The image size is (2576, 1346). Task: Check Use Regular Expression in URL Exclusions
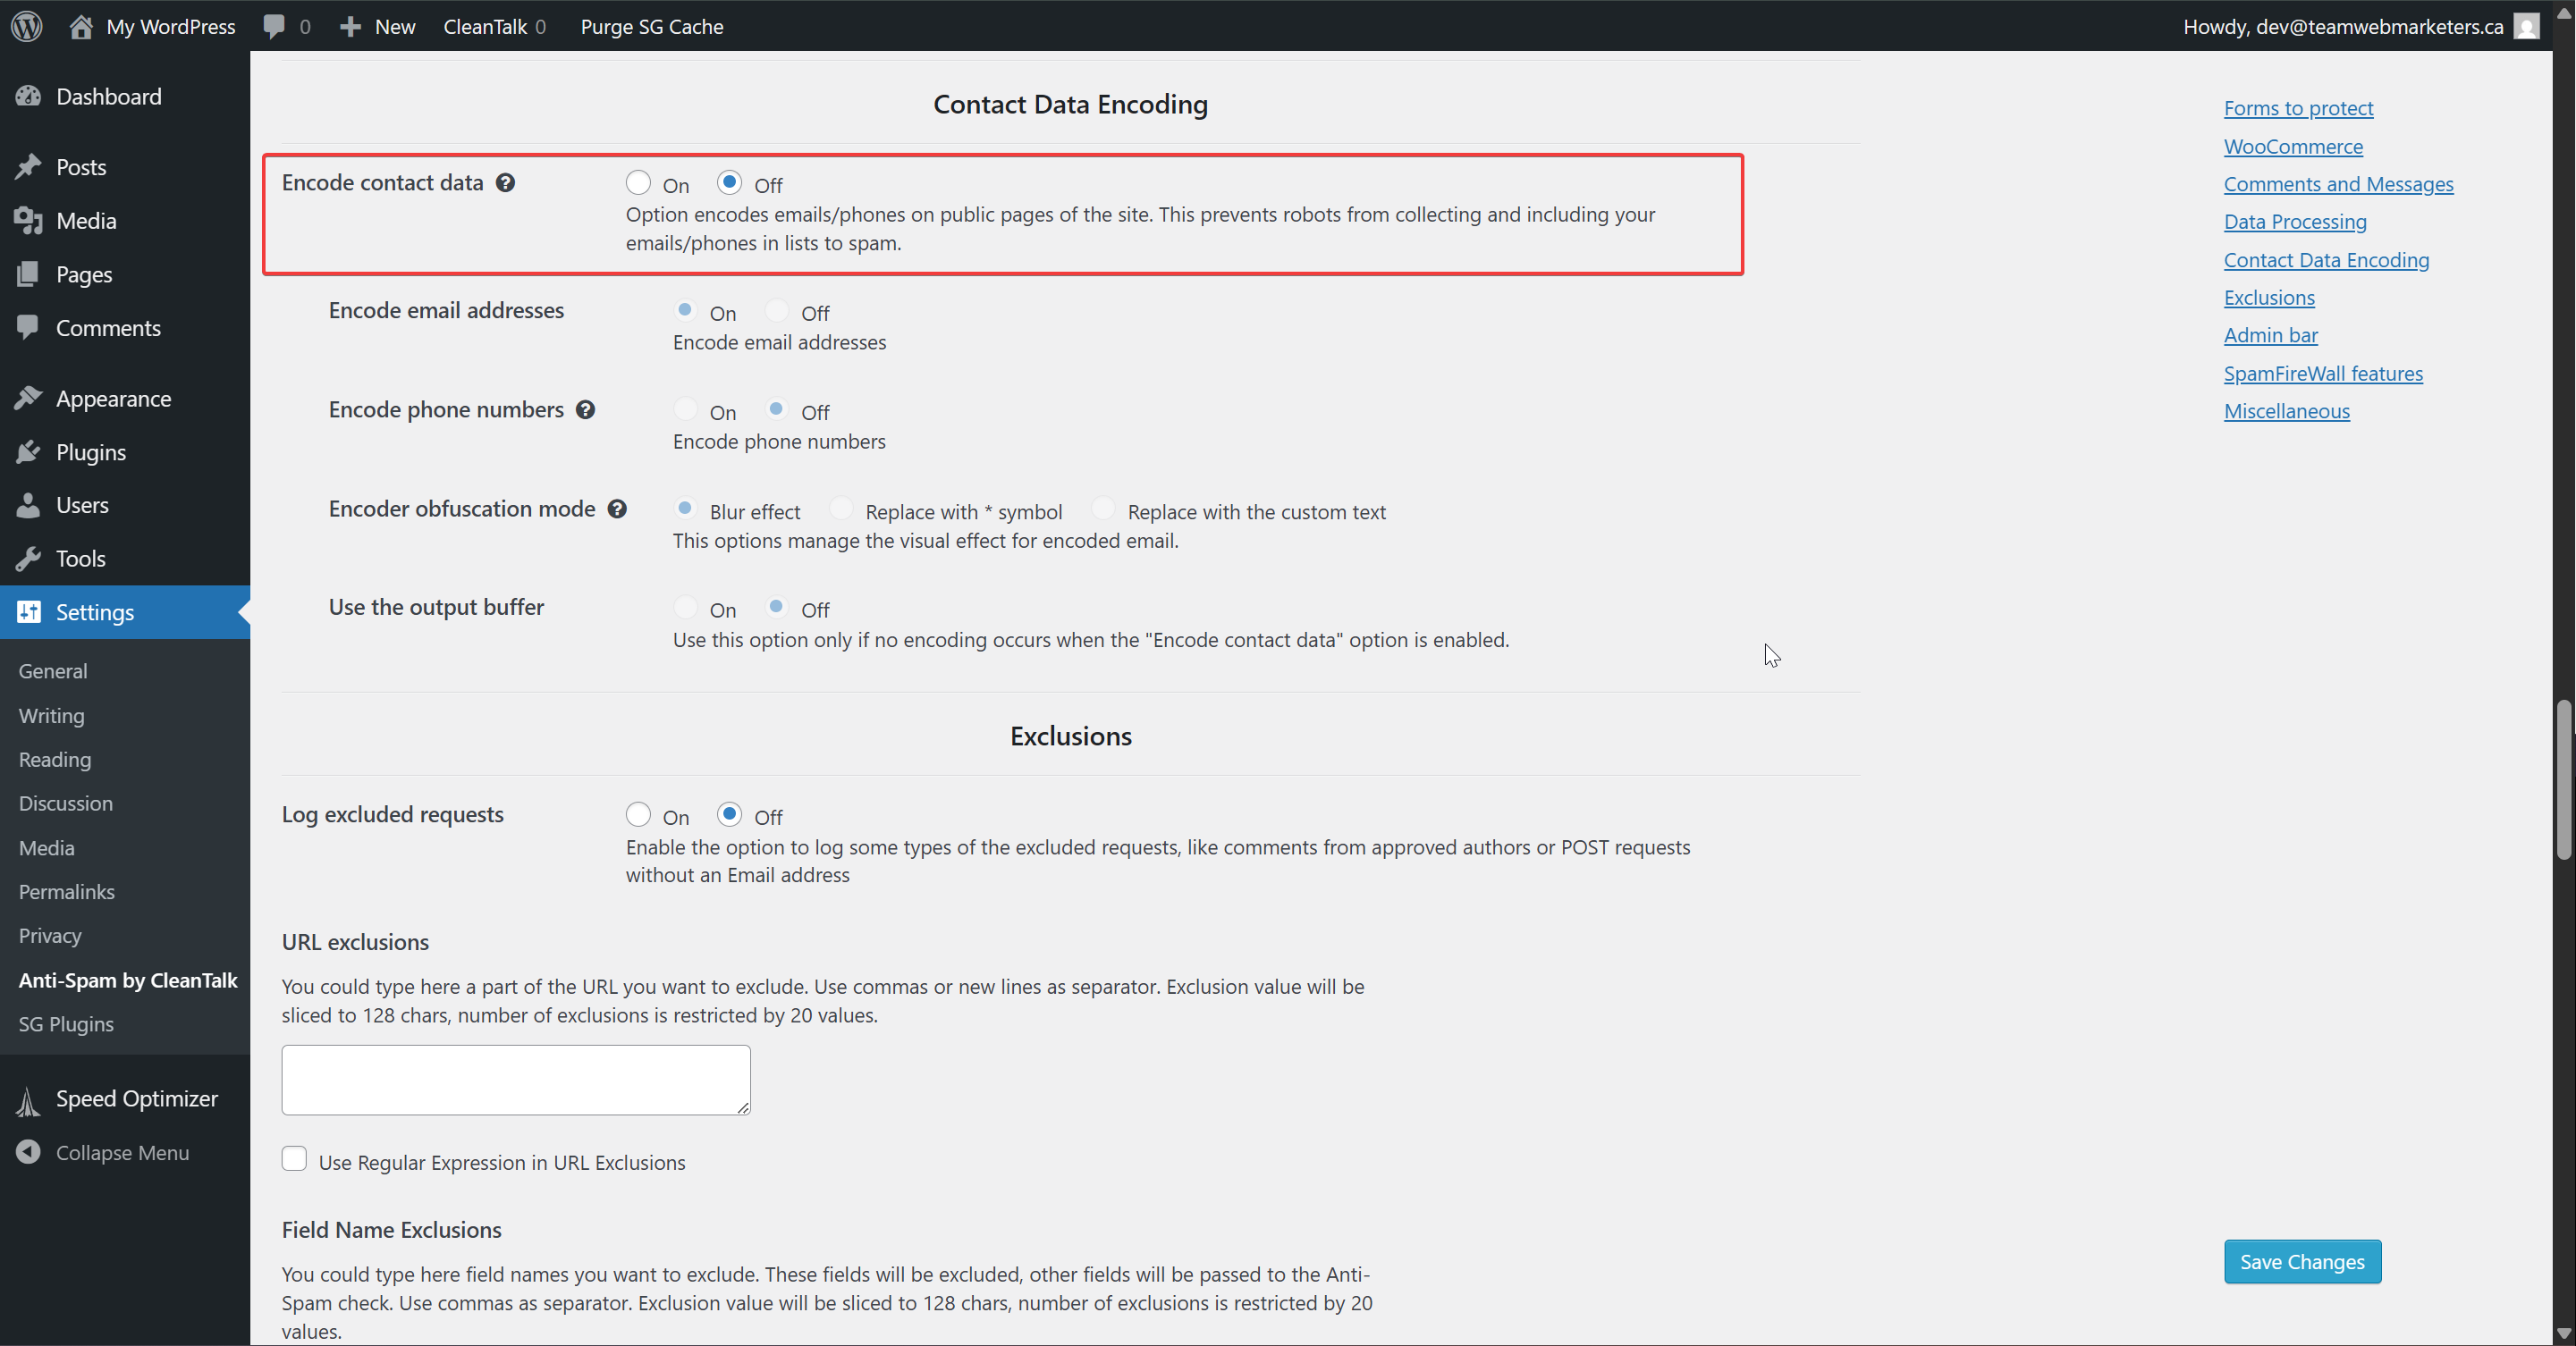294,1159
